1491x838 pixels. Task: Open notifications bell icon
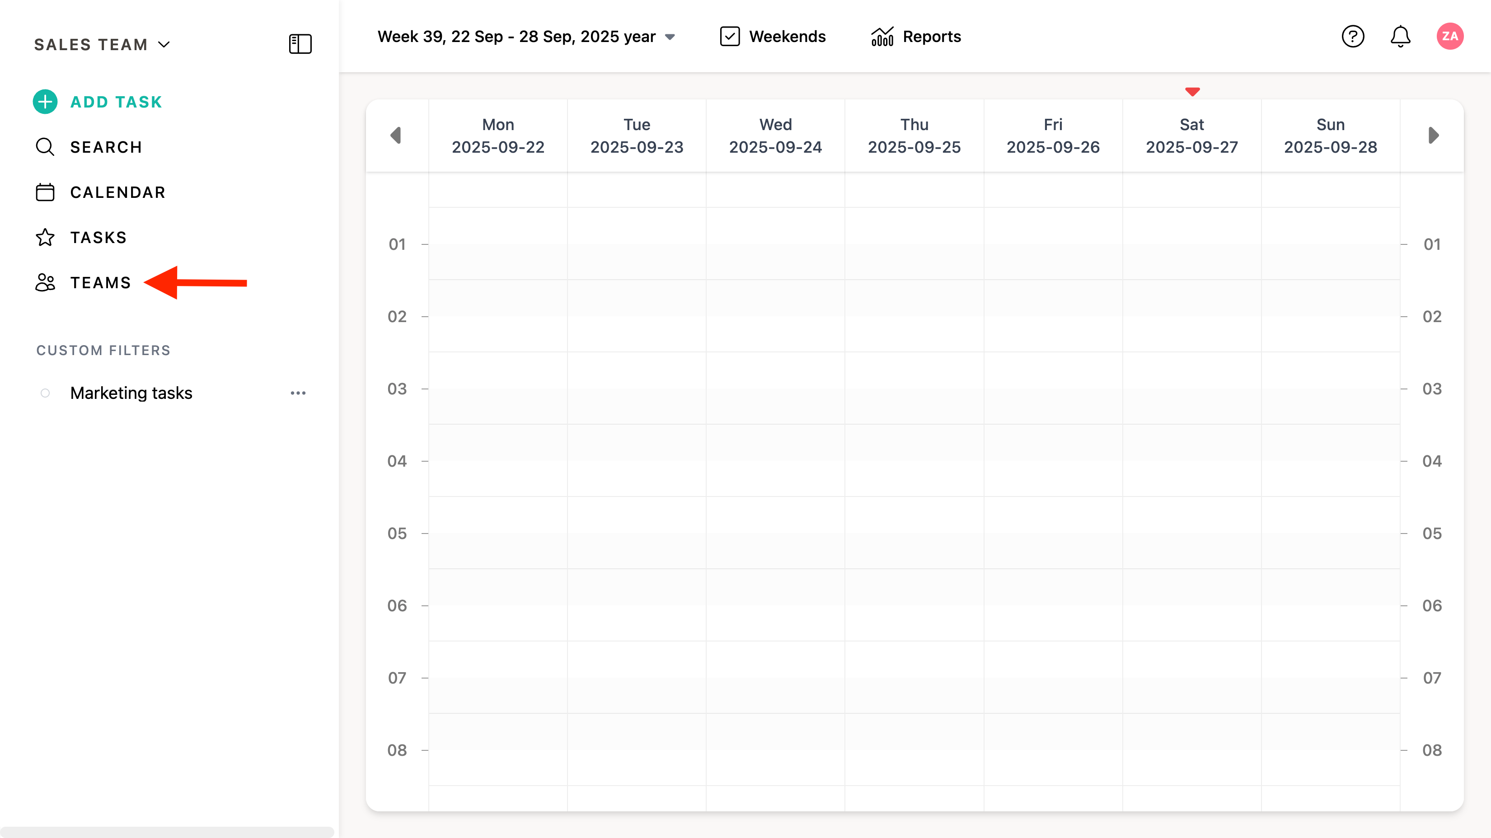[1400, 37]
